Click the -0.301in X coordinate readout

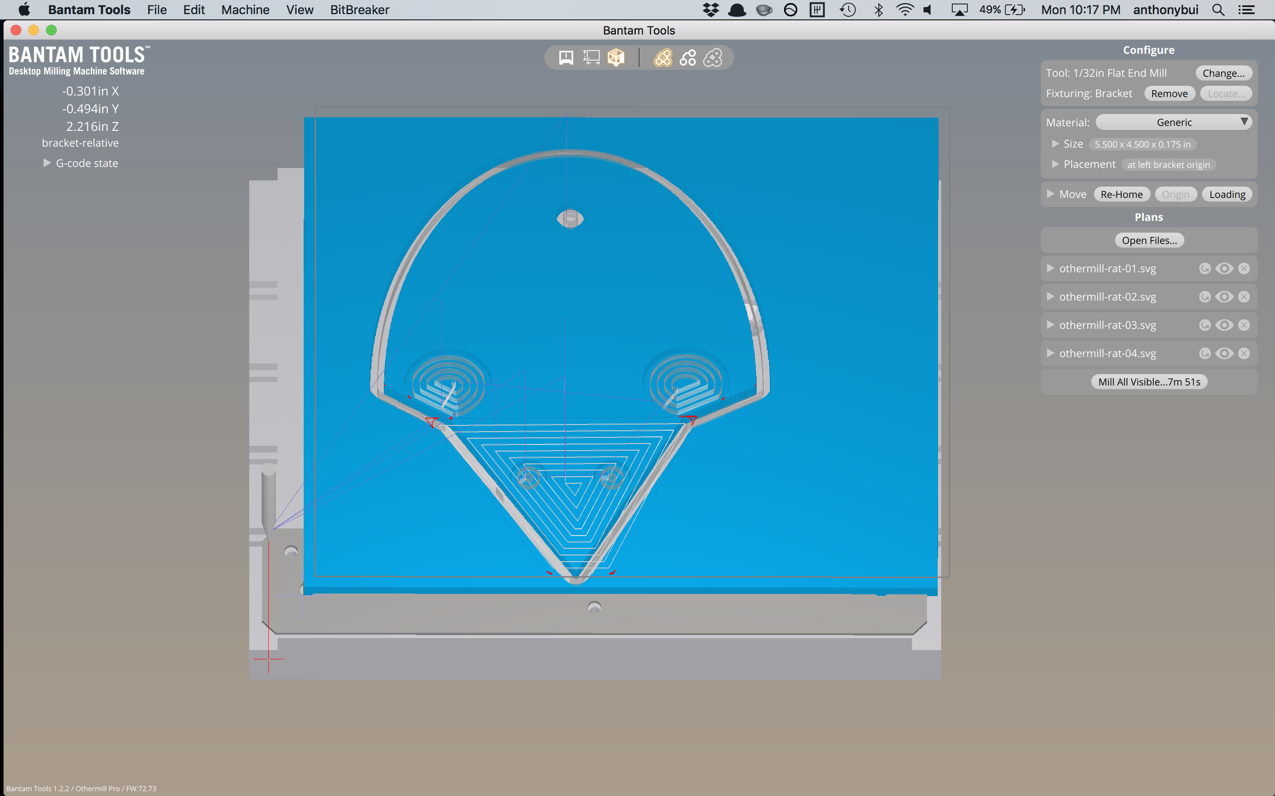pos(91,91)
